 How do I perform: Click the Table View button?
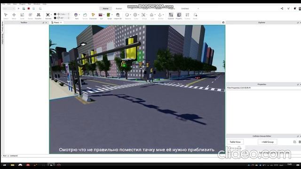235,142
